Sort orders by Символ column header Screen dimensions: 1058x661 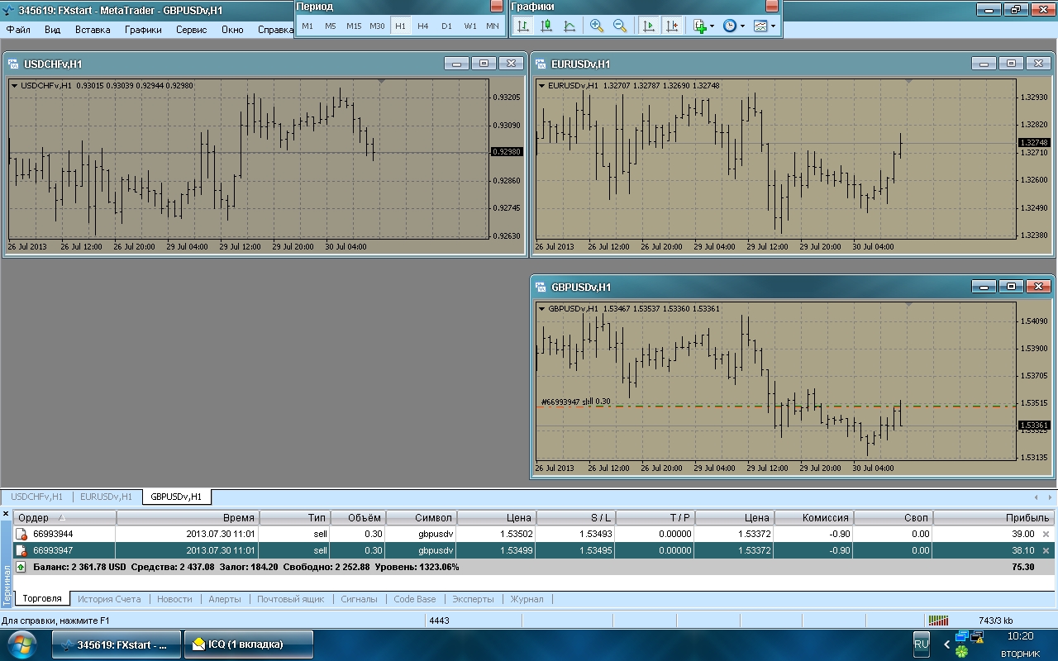coord(421,518)
